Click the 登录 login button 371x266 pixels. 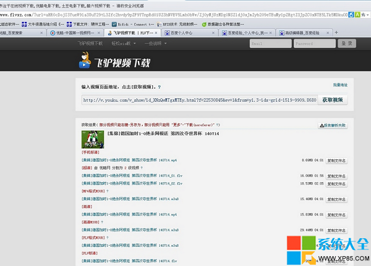coord(347,43)
